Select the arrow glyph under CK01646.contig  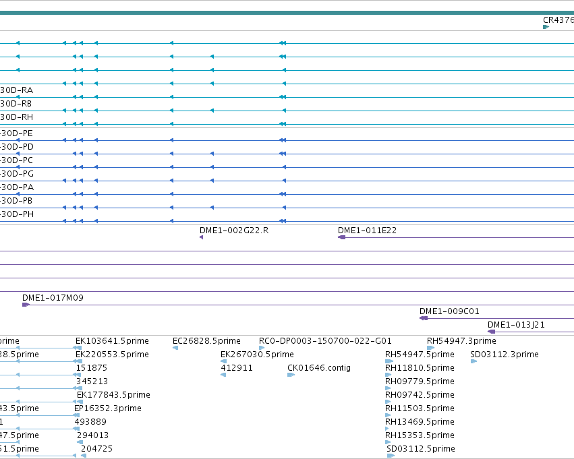[291, 375]
